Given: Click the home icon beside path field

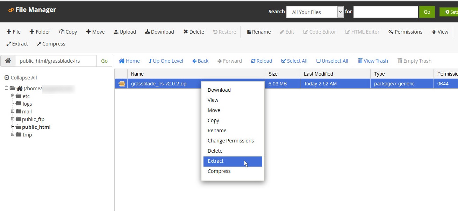Looking at the screenshot, I should click(8, 61).
